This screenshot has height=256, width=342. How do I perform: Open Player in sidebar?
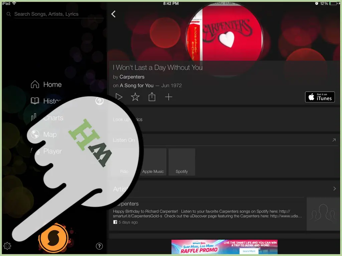pyautogui.click(x=46, y=151)
